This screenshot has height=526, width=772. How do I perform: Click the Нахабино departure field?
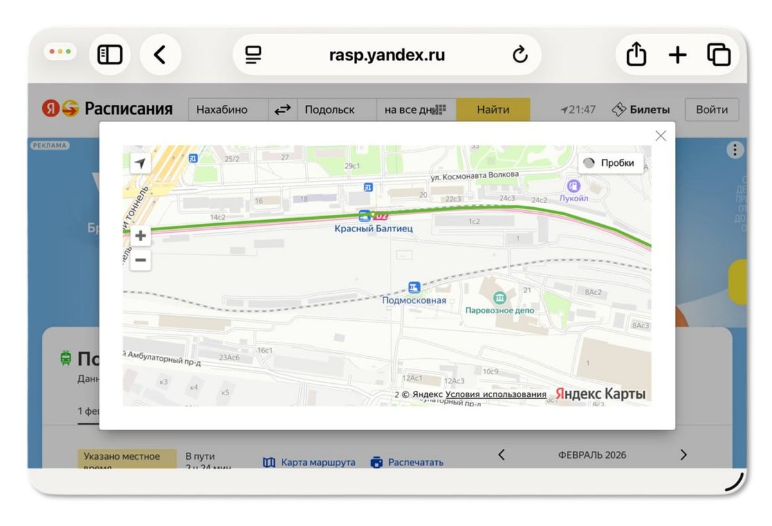click(x=228, y=110)
